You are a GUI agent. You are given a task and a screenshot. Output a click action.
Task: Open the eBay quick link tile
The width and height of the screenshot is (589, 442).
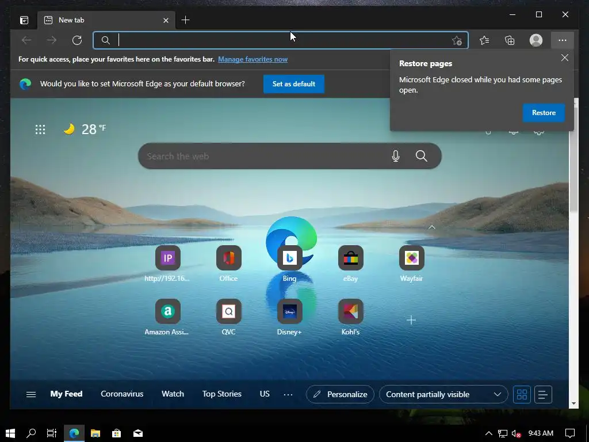click(350, 264)
